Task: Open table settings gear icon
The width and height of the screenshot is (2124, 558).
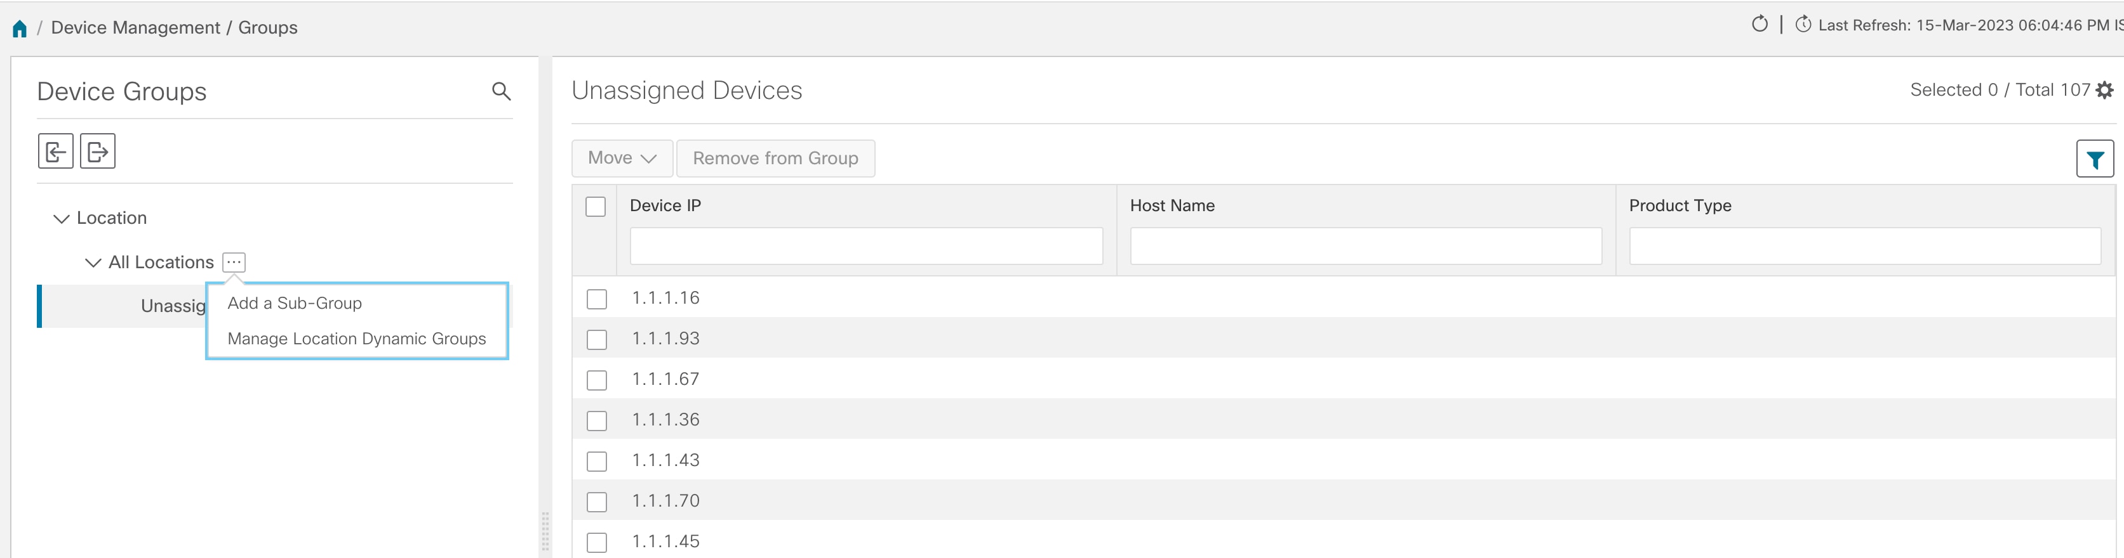Action: [2104, 91]
